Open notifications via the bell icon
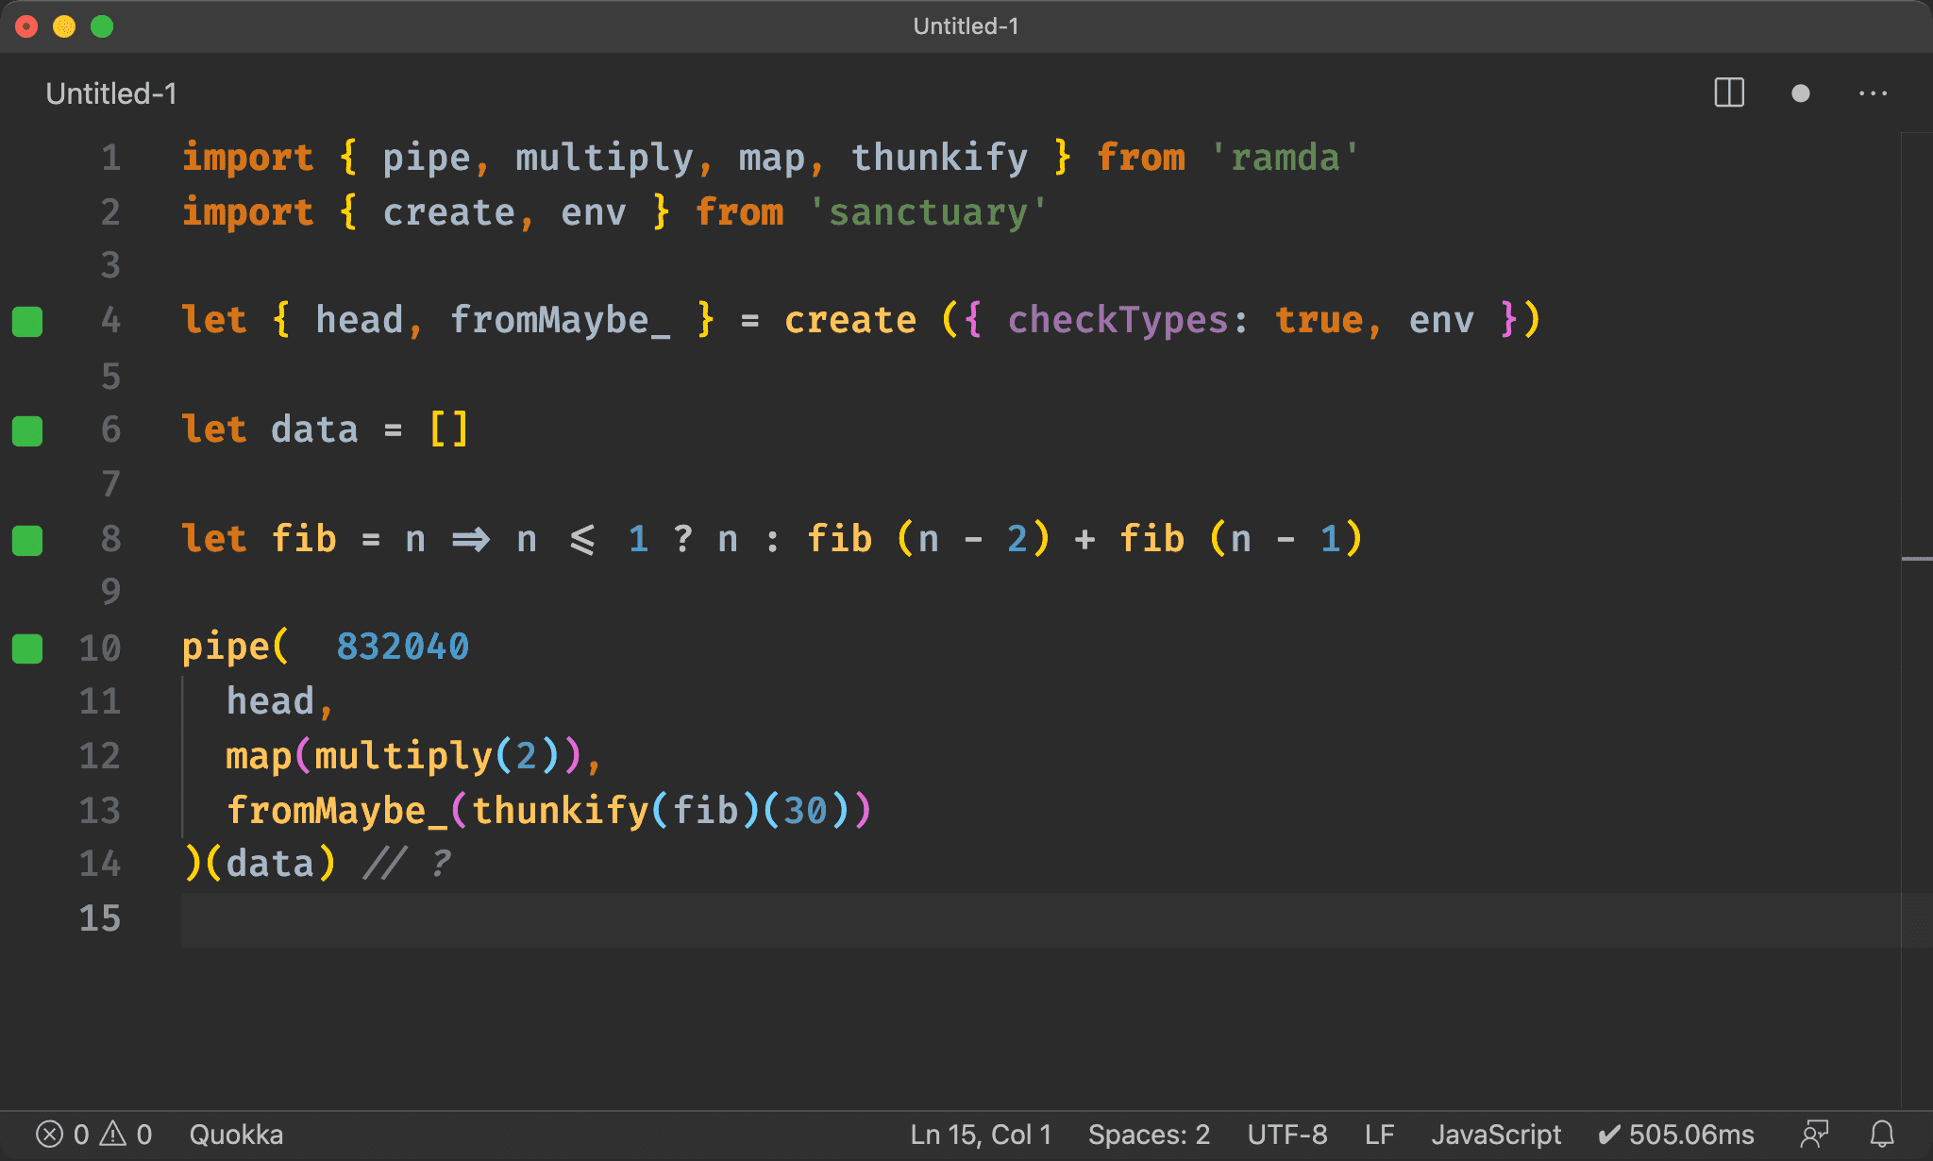 pos(1882,1134)
